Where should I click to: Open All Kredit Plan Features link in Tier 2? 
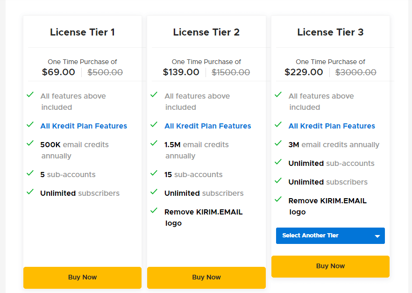[x=207, y=126]
